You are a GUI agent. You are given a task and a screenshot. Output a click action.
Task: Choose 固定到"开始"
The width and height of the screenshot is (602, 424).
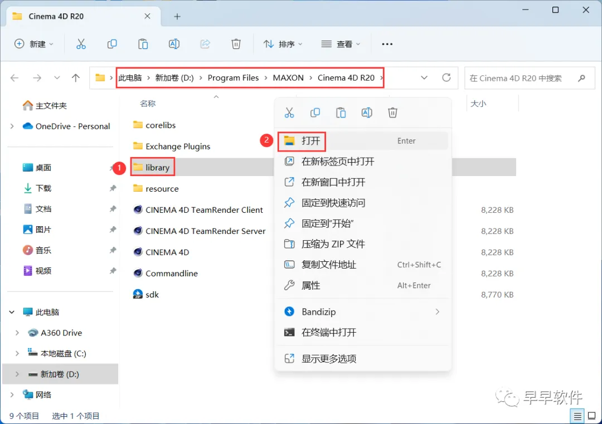coord(362,223)
